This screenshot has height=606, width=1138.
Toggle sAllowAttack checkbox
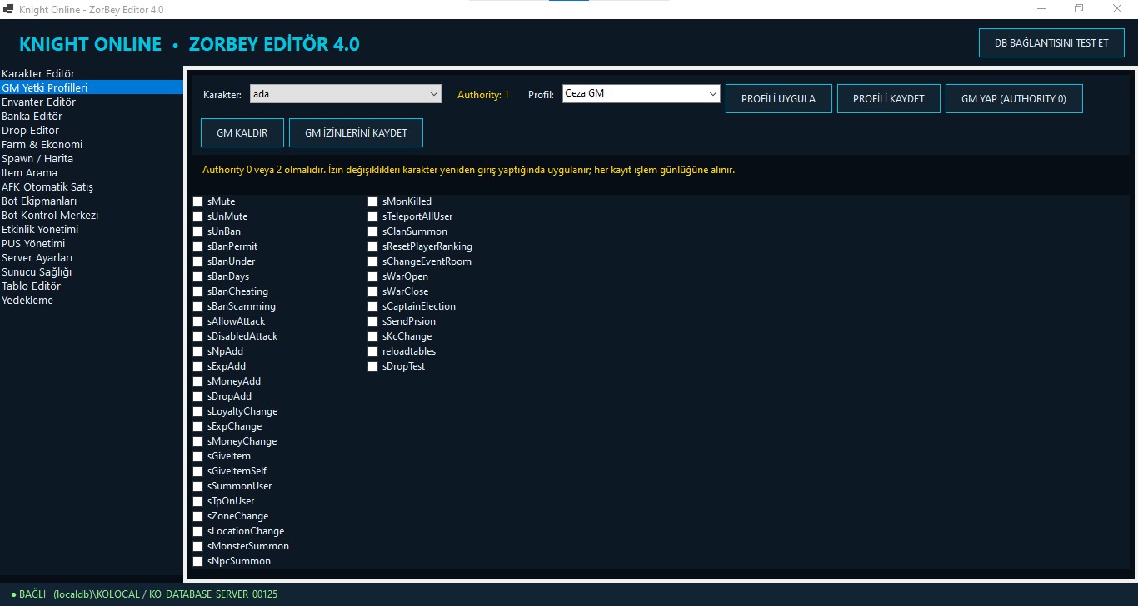[x=198, y=321]
